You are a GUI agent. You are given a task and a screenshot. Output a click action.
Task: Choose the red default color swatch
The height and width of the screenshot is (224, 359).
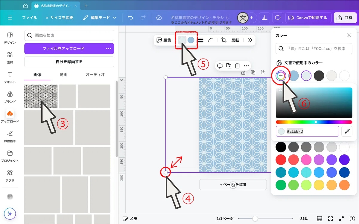click(x=281, y=159)
